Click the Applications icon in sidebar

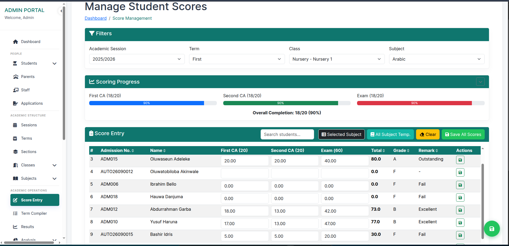coord(15,103)
